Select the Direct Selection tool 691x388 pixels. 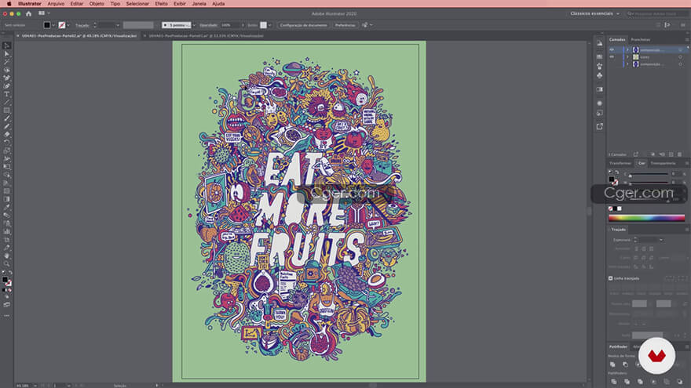[x=6, y=53]
